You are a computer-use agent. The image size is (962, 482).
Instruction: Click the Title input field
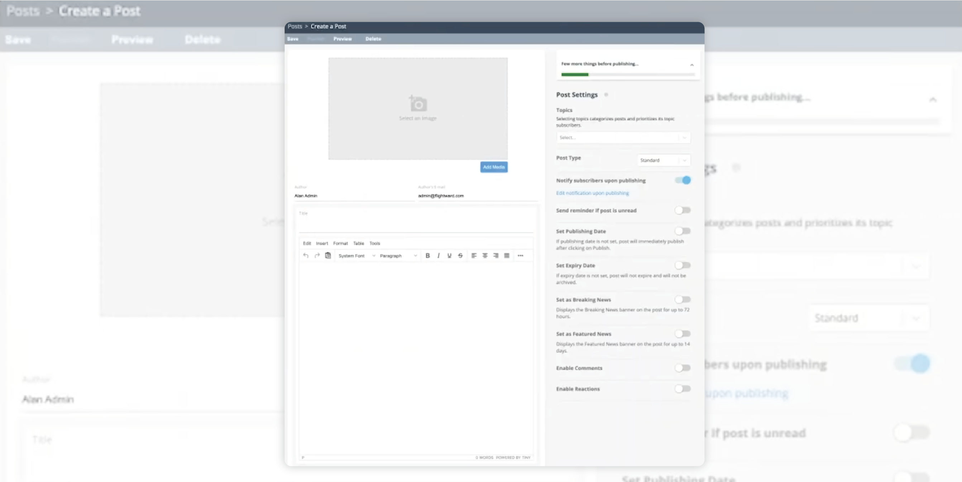point(416,224)
